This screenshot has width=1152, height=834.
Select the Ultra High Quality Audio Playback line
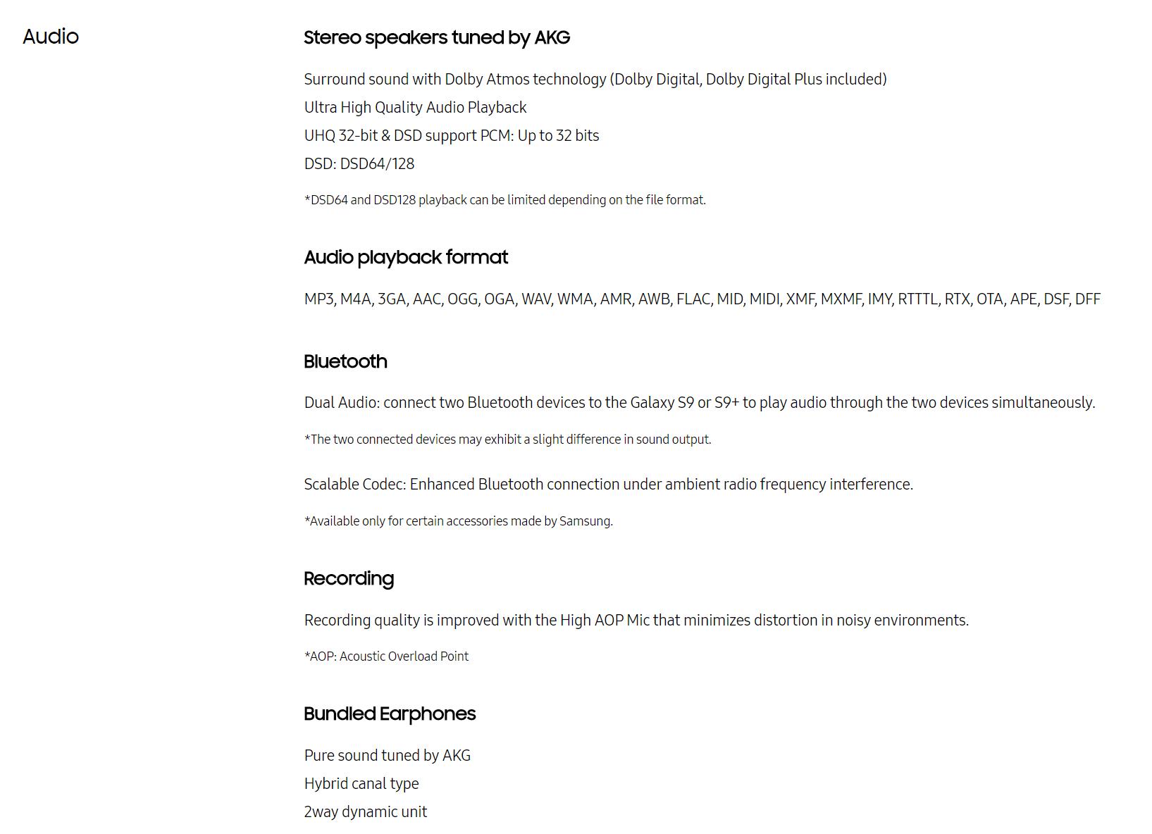pos(415,107)
